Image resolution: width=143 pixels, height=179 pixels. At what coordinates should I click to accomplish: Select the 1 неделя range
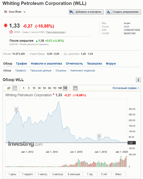(x=27, y=174)
